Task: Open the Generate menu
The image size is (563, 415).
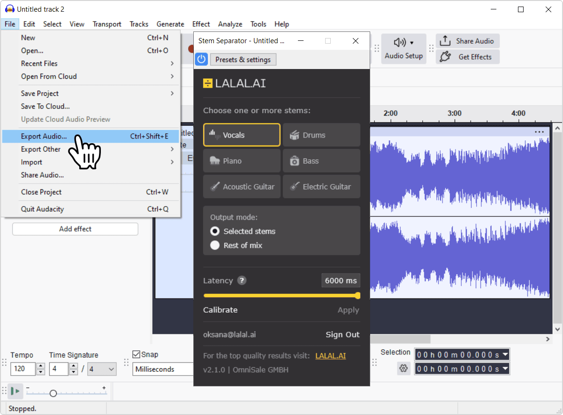Action: (x=170, y=24)
